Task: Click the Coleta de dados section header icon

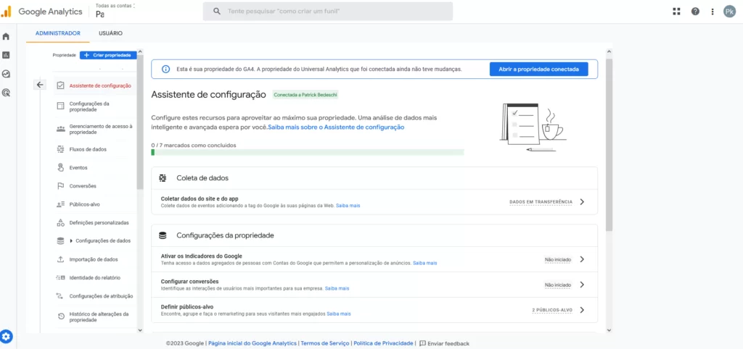Action: [x=163, y=178]
